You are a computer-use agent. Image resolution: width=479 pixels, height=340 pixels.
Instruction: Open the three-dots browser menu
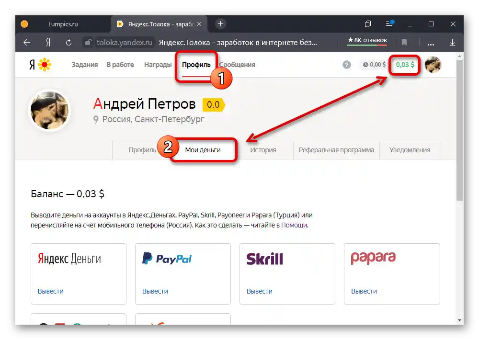point(431,44)
